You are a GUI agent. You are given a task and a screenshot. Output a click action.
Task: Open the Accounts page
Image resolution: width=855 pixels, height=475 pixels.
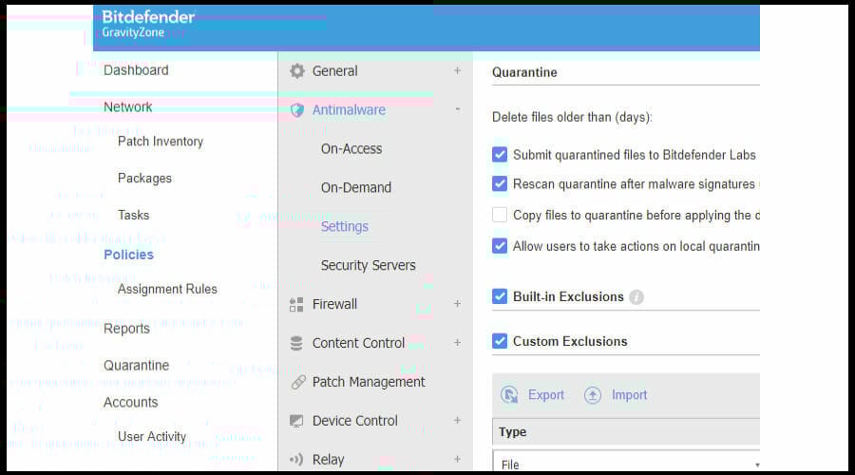click(x=131, y=403)
